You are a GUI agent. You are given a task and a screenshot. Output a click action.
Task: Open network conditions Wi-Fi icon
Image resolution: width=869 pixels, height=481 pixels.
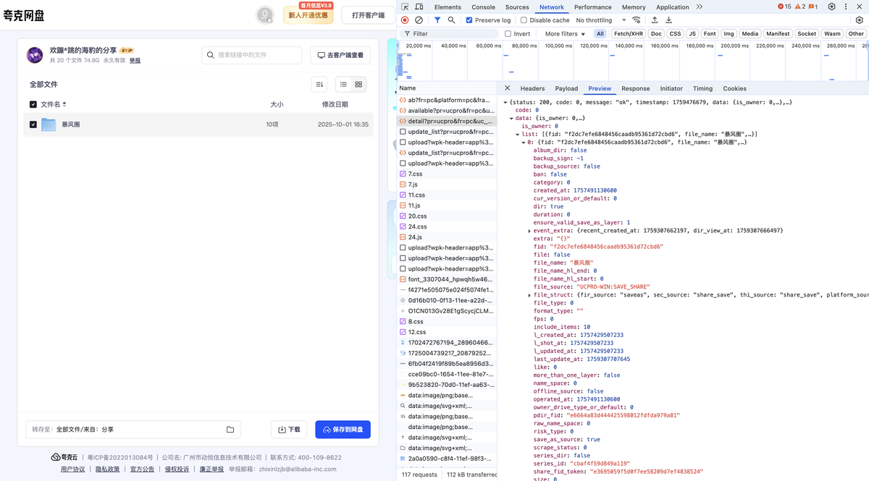(x=636, y=20)
